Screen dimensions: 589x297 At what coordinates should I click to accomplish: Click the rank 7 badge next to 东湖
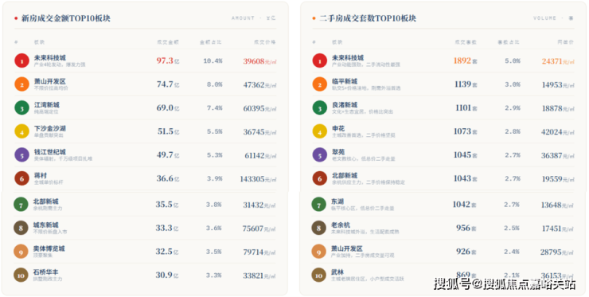point(319,205)
